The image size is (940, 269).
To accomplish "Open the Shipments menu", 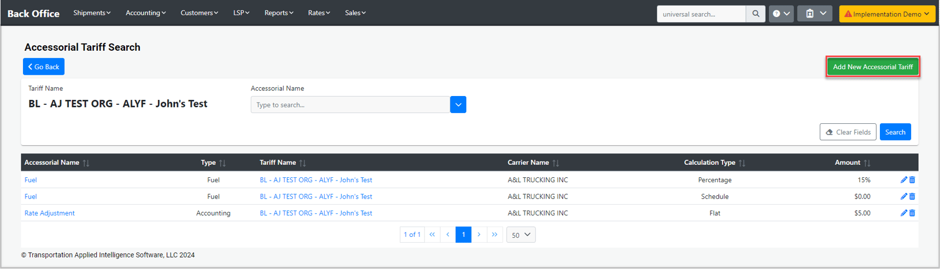I will tap(92, 13).
